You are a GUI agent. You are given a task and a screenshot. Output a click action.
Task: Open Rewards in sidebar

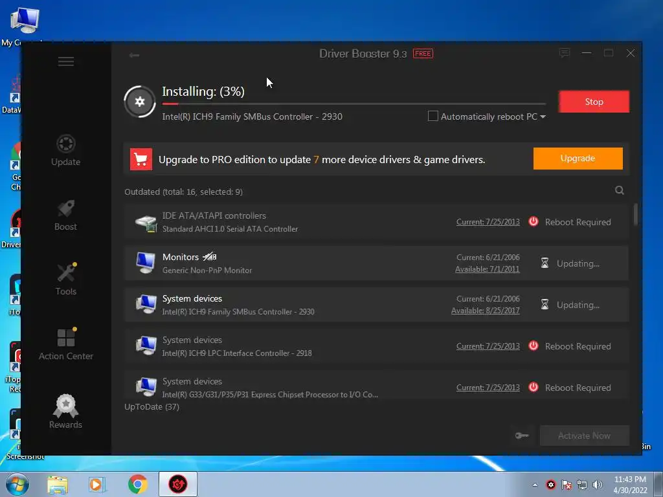(x=66, y=412)
